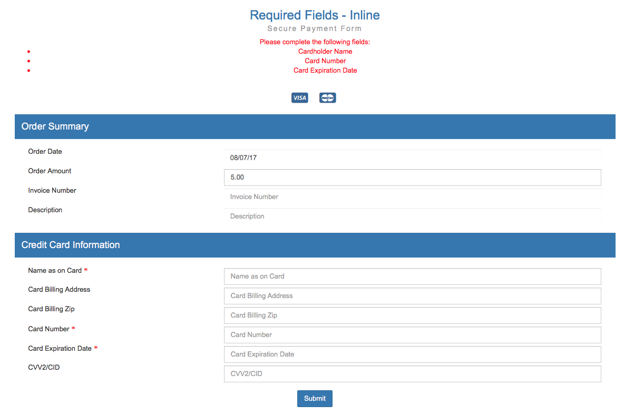Click the Cardholder Name error message
Image resolution: width=634 pixels, height=415 pixels.
(325, 51)
